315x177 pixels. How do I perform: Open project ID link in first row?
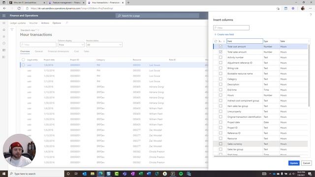pos(75,65)
